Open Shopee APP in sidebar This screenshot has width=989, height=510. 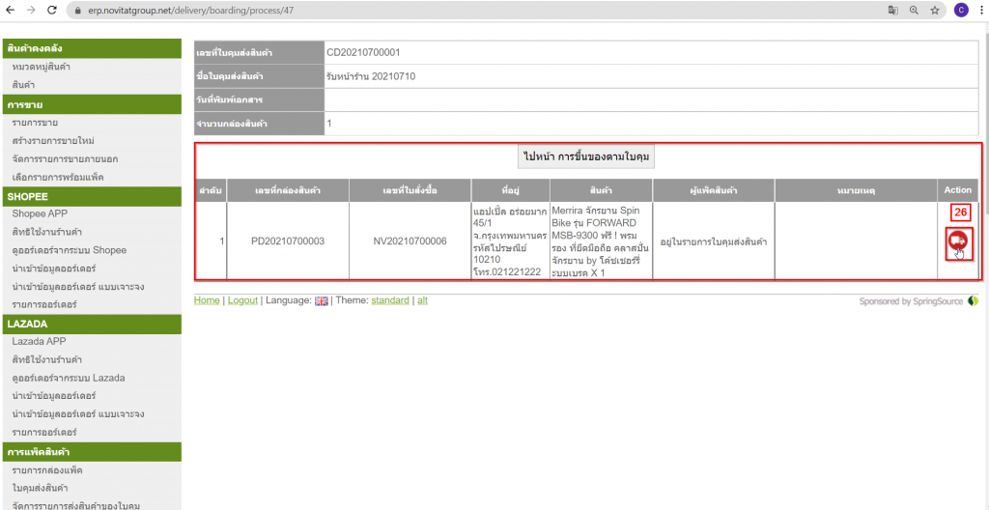[40, 213]
